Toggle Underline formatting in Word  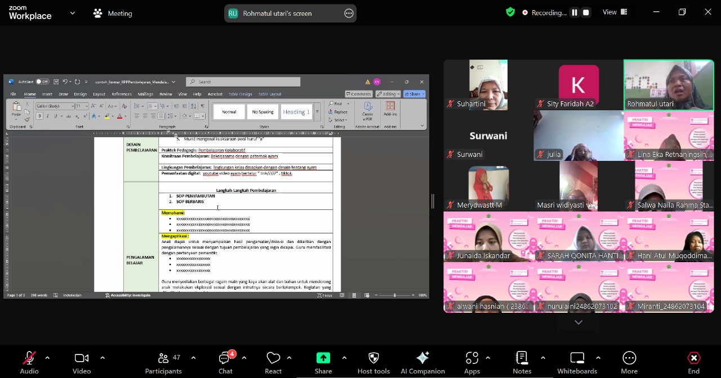[55, 116]
